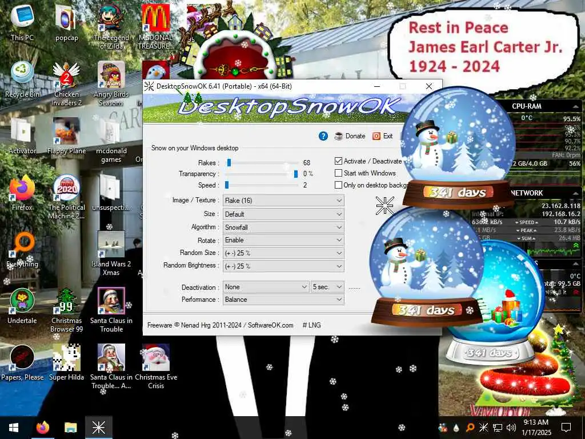Screen dimensions: 585x439
Task: Open the network status tray icon
Action: (x=498, y=428)
